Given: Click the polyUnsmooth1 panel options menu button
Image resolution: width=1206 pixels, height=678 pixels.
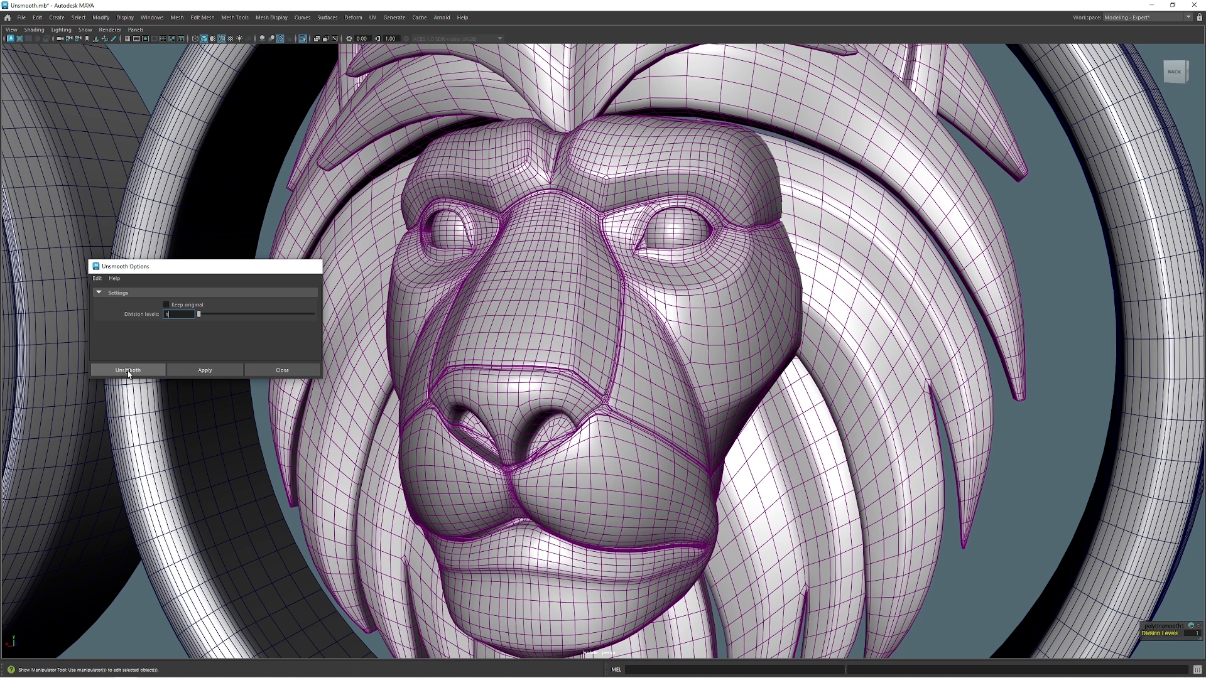Looking at the screenshot, I should tap(1198, 626).
